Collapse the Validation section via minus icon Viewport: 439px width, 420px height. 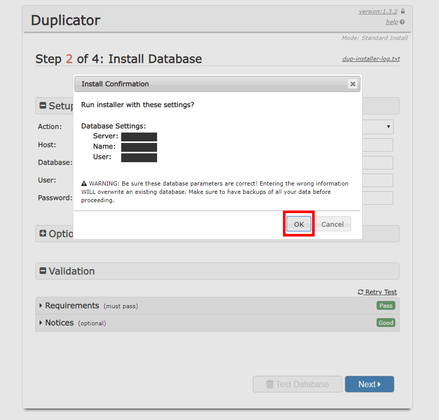click(x=43, y=271)
